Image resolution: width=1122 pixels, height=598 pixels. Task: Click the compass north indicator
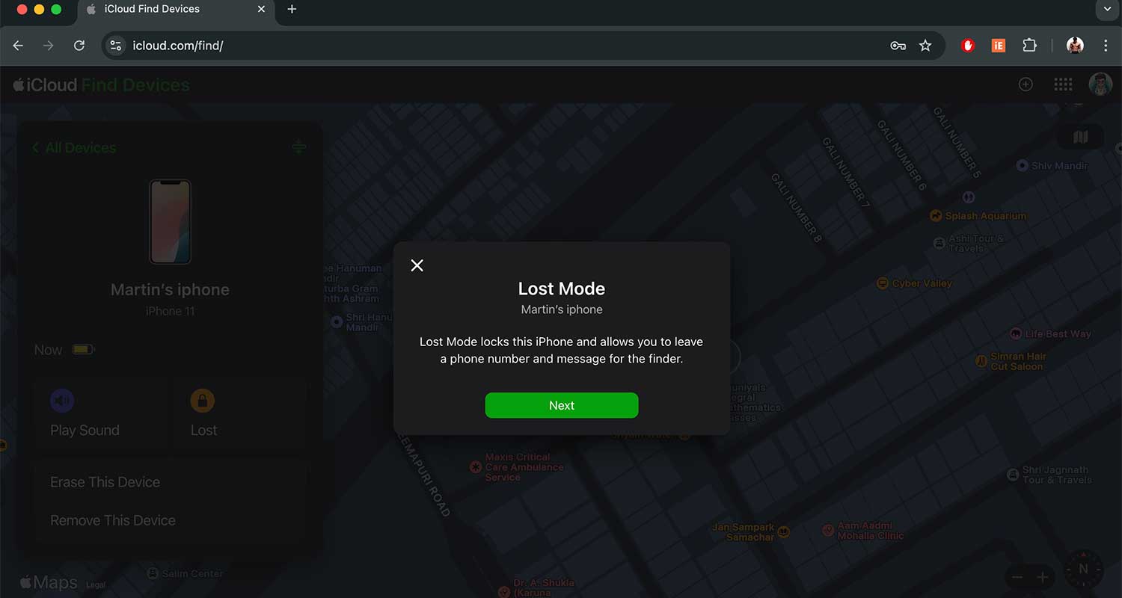tap(1083, 569)
